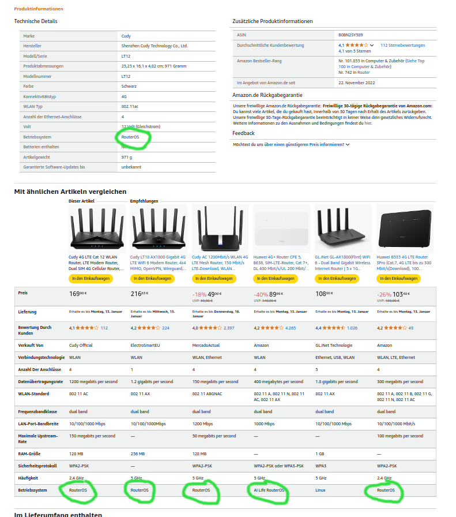Click the '1.8 gigabits per second' cell

coord(337,382)
